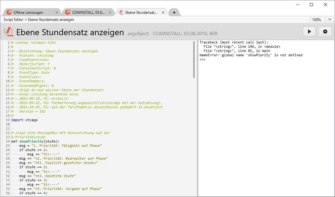Screen dimensions: 335x197
Task: Close the Offene Leistungen tab
Action: 57,13
